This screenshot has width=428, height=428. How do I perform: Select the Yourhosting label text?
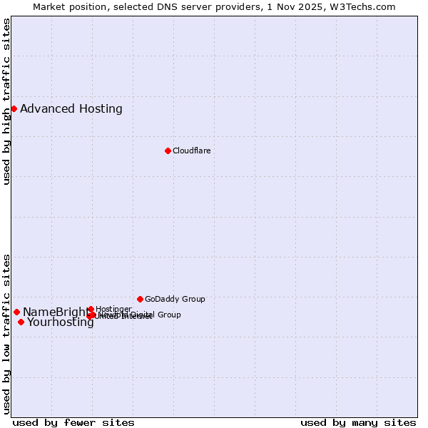[x=61, y=322]
